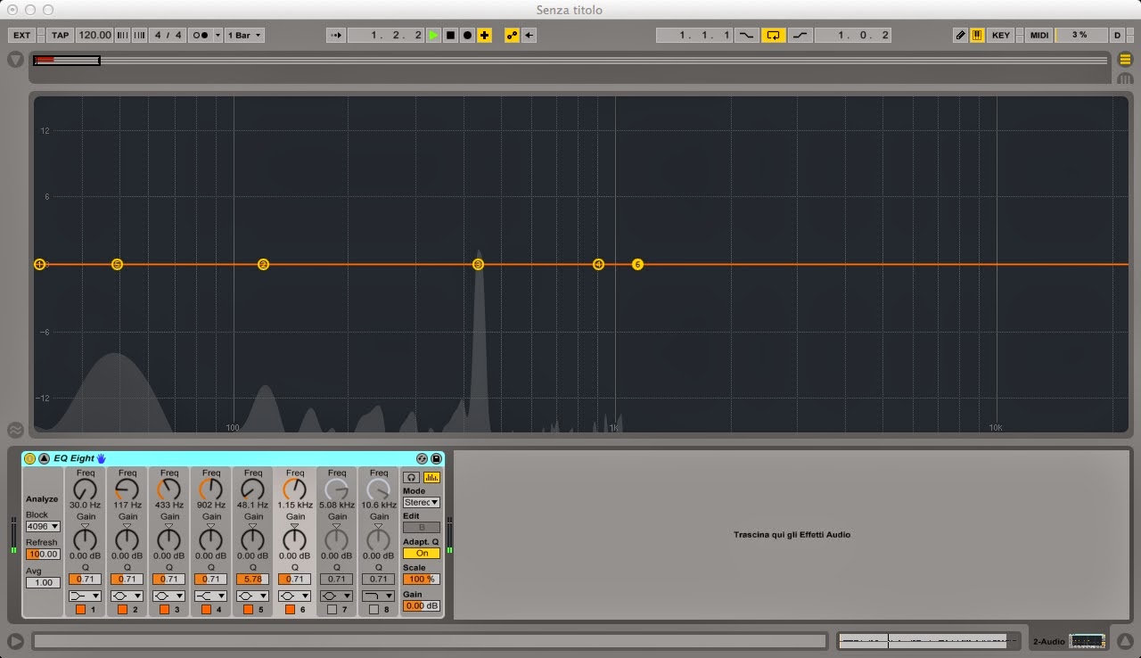Viewport: 1141px width, 658px height.
Task: Toggle EQ Eight audition headphones icon
Action: coord(411,478)
